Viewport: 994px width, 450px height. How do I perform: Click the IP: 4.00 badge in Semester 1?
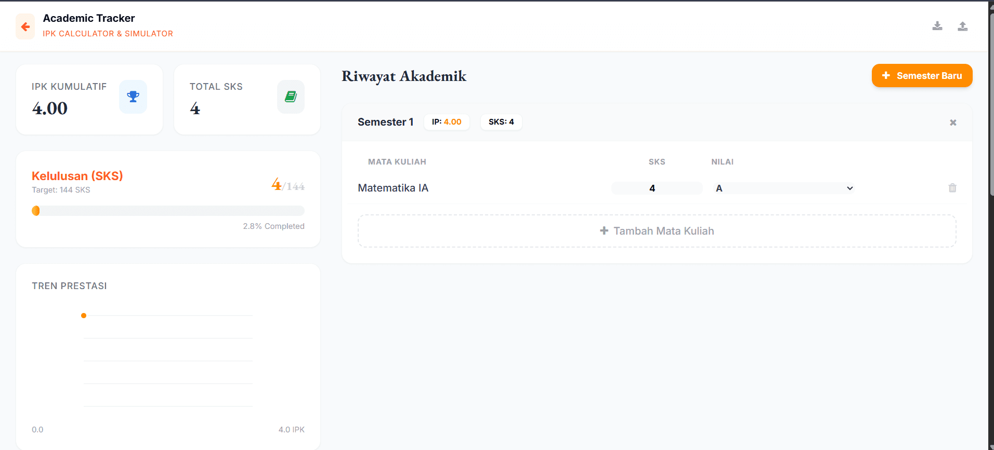[447, 122]
